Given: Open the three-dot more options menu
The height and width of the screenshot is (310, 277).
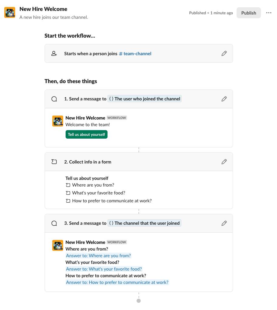Looking at the screenshot, I should click(x=268, y=13).
